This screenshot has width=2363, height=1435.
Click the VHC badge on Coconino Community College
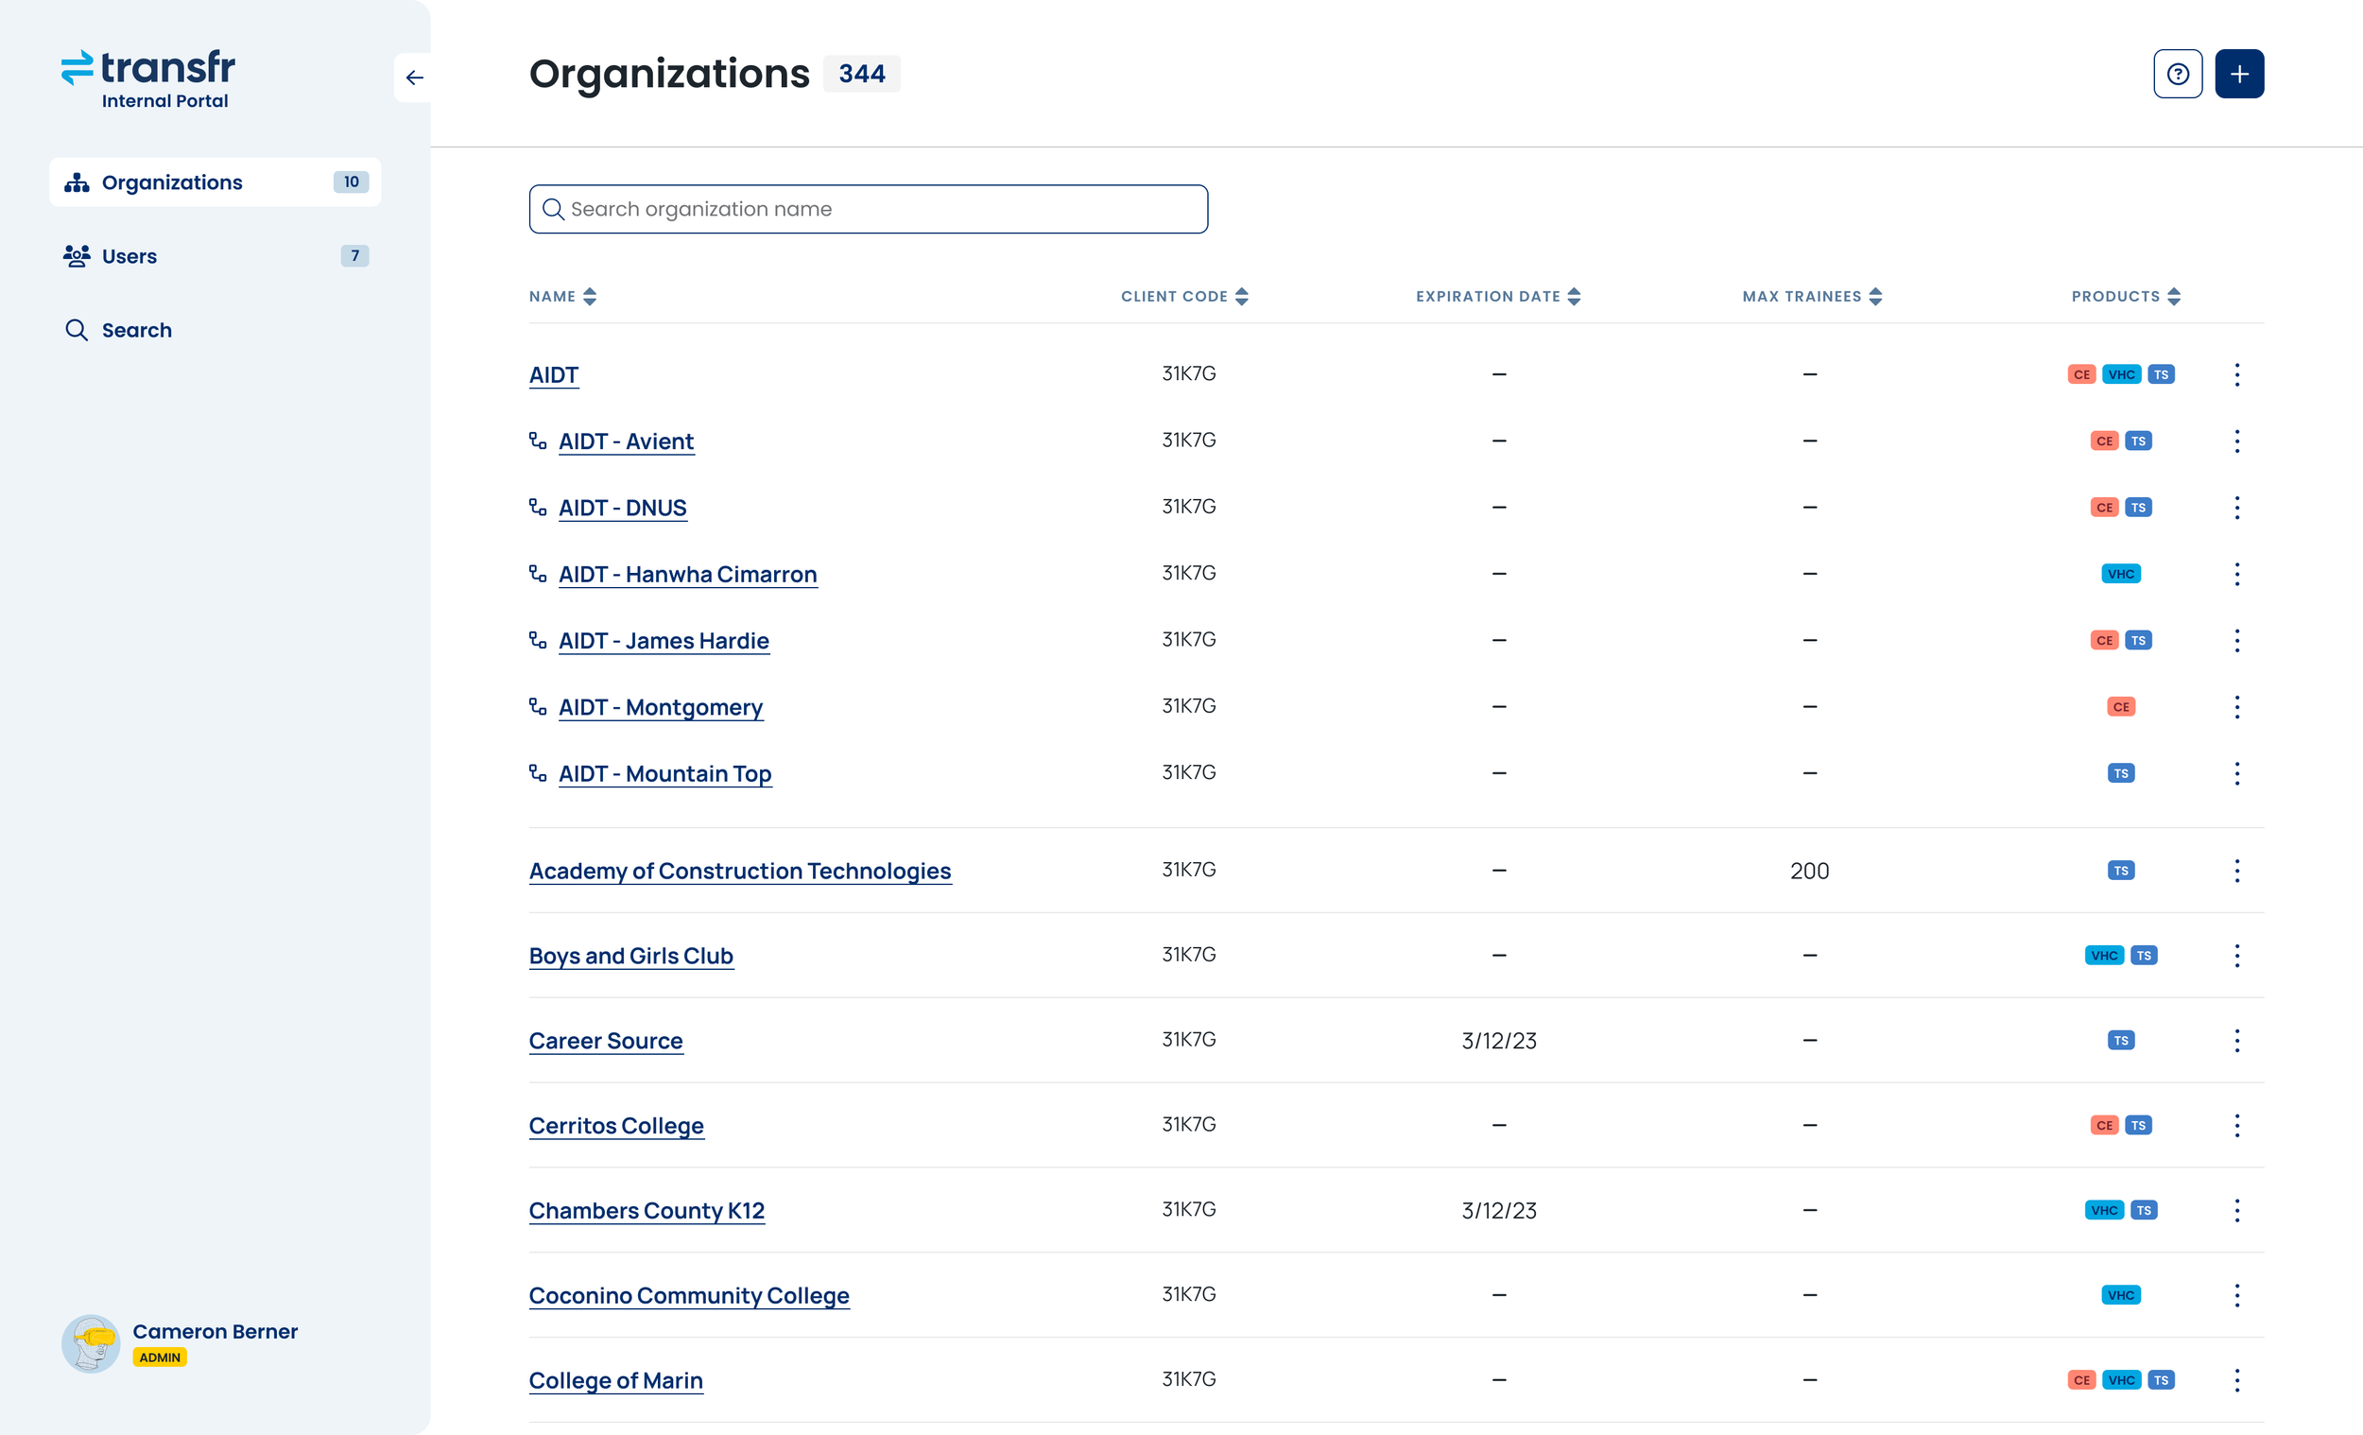pos(2120,1295)
